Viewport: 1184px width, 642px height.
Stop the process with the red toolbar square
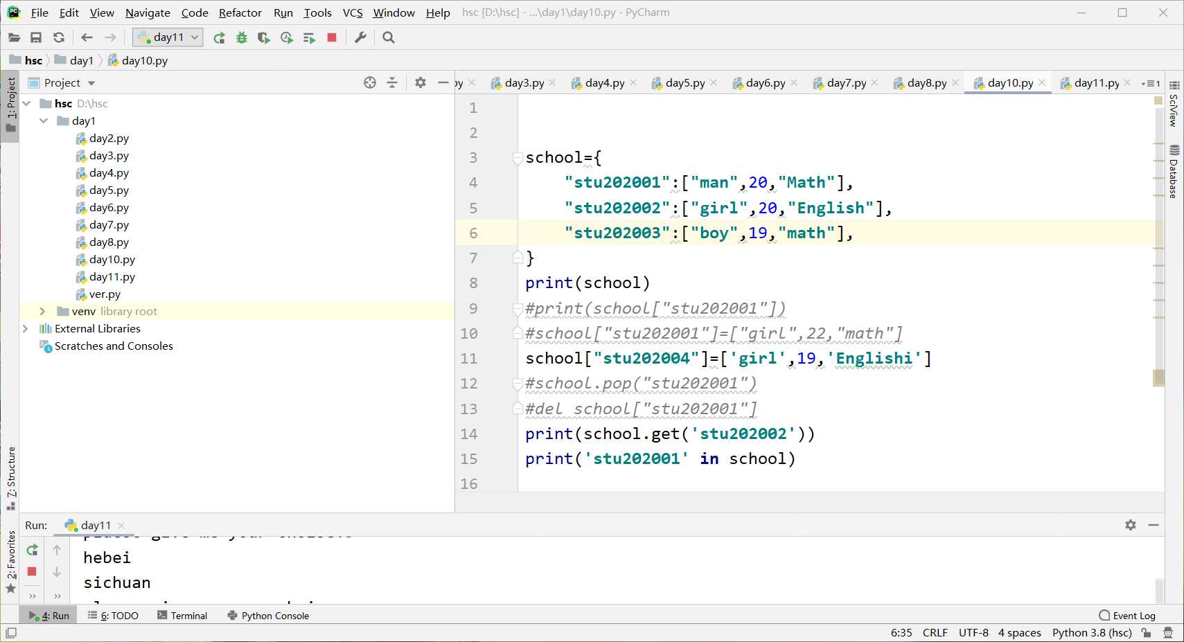[332, 37]
